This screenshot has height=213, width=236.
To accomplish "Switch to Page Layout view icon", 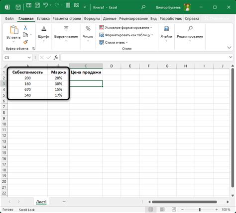I will click(x=162, y=210).
